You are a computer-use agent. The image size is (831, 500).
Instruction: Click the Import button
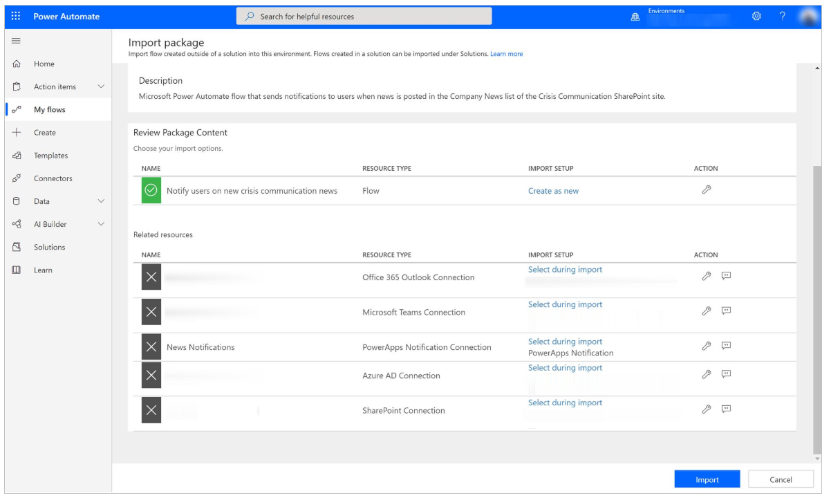click(707, 479)
